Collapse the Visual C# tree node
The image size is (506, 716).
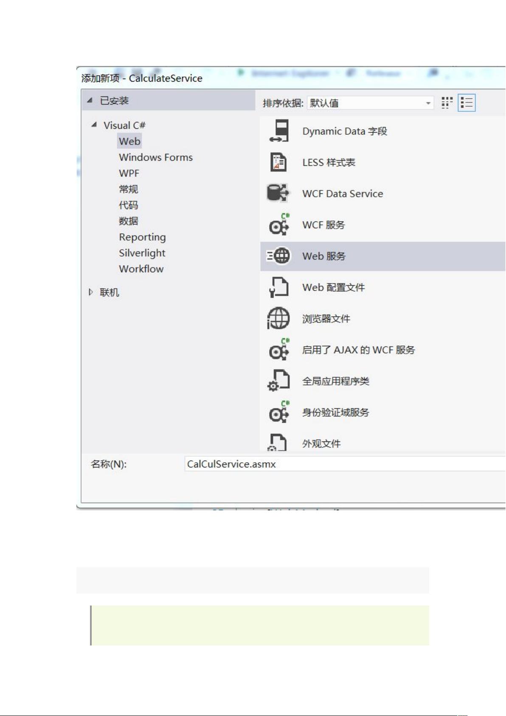click(x=94, y=125)
